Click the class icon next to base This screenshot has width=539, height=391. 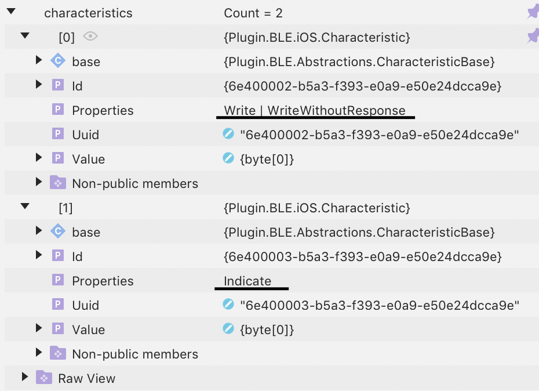[x=57, y=61]
